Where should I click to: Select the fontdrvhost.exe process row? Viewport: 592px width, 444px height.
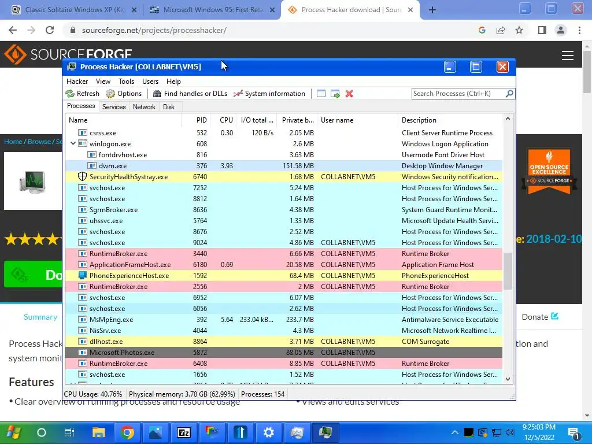284,155
